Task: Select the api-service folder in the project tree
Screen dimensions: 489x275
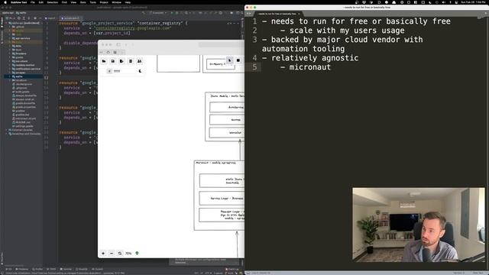Action: click(22, 38)
